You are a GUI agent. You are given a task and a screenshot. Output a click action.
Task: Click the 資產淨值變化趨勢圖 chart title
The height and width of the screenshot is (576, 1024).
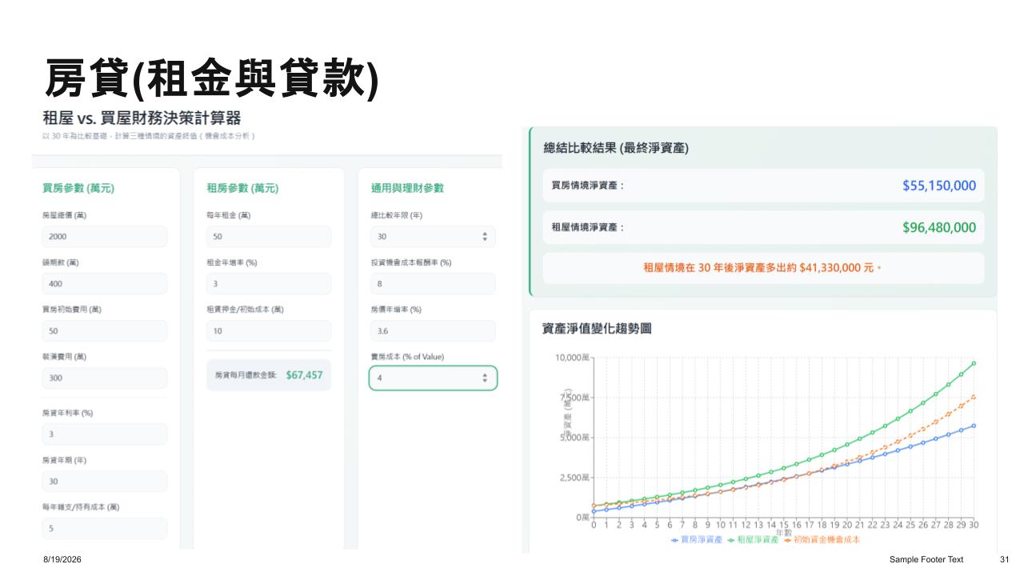click(597, 328)
